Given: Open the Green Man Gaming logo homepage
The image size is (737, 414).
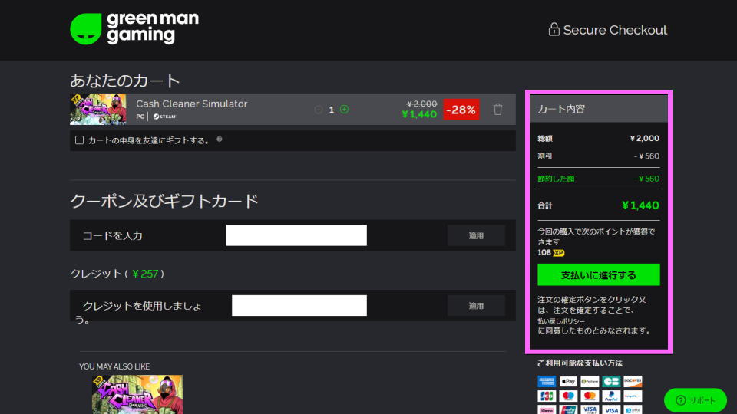Looking at the screenshot, I should click(x=134, y=28).
